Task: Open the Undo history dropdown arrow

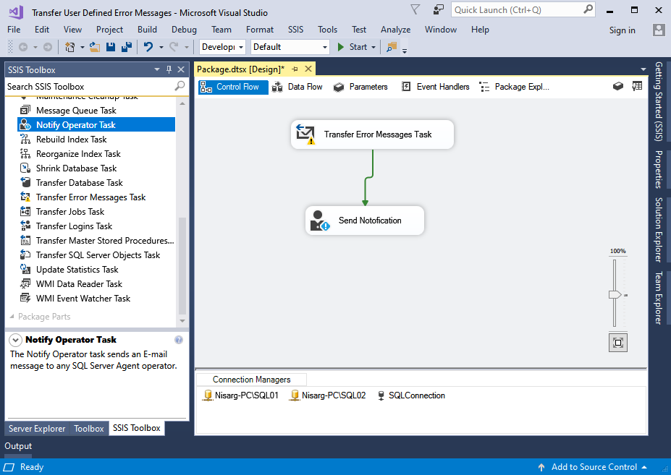Action: pos(161,47)
